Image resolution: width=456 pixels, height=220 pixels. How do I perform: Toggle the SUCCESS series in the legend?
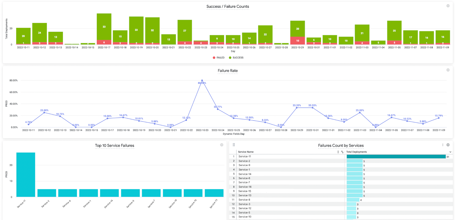[236, 57]
